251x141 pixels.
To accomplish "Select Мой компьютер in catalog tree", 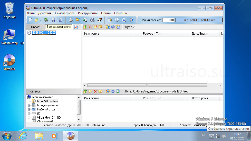I will (43, 97).
